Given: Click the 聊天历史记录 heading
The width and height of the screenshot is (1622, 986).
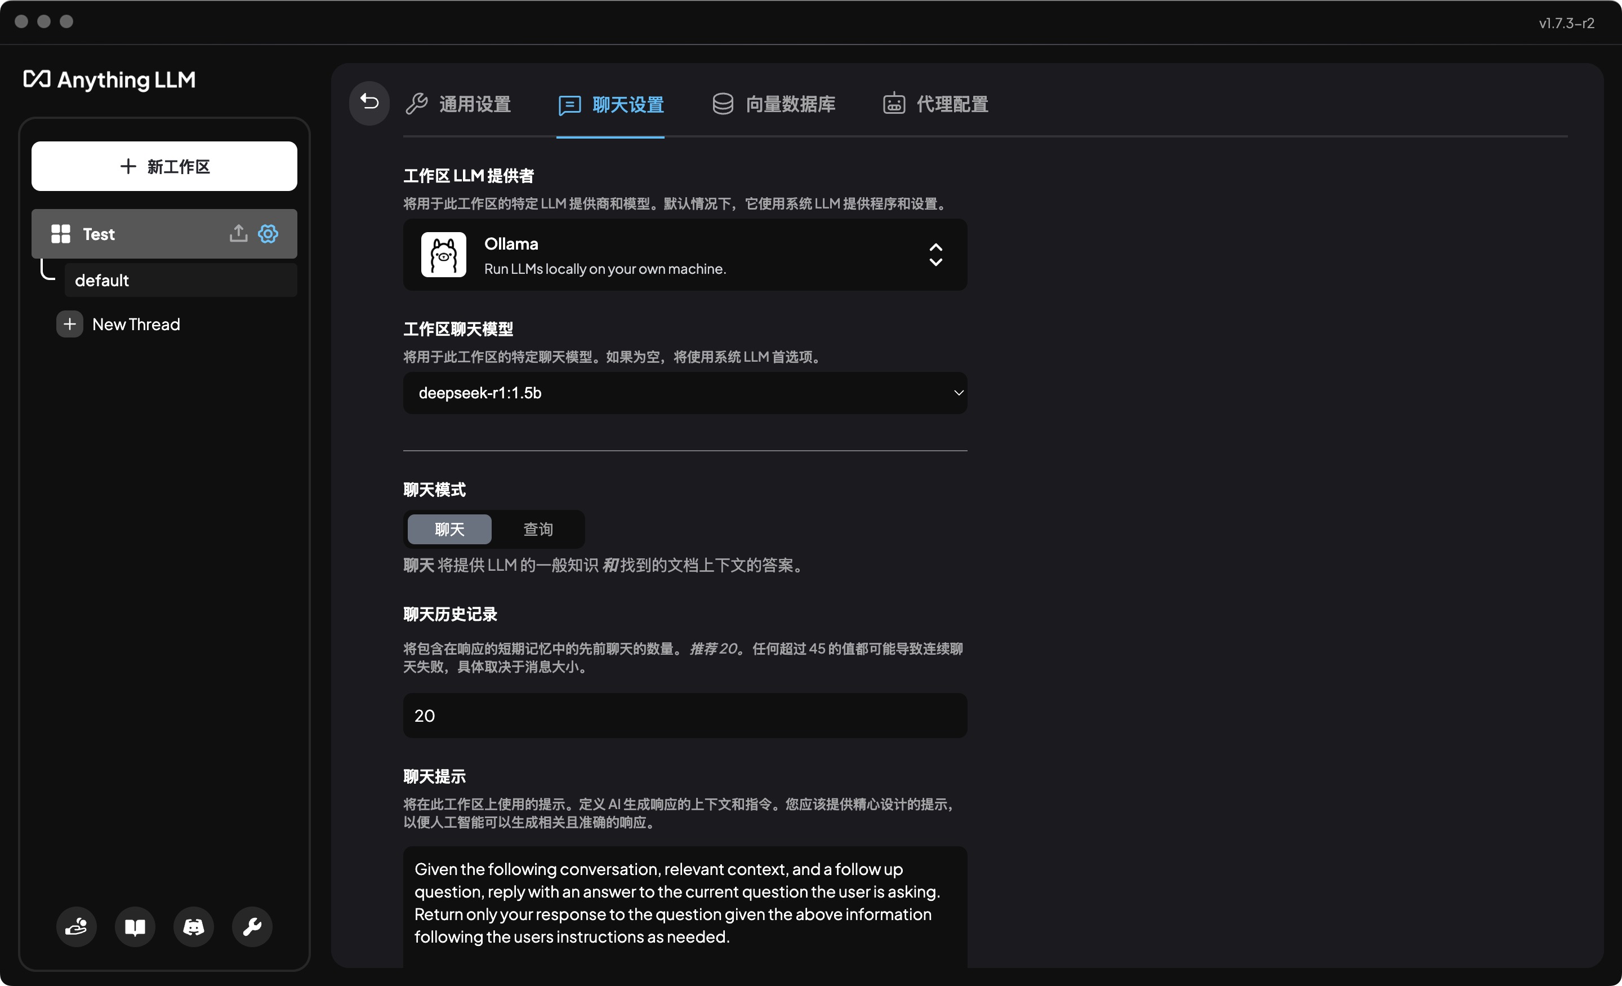Looking at the screenshot, I should [x=450, y=615].
